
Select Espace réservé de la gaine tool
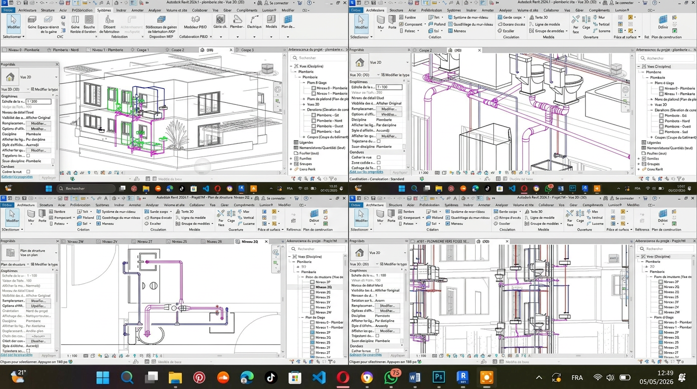49,24
